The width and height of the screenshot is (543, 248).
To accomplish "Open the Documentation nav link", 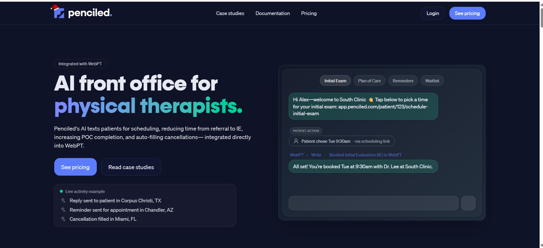I will pos(272,13).
